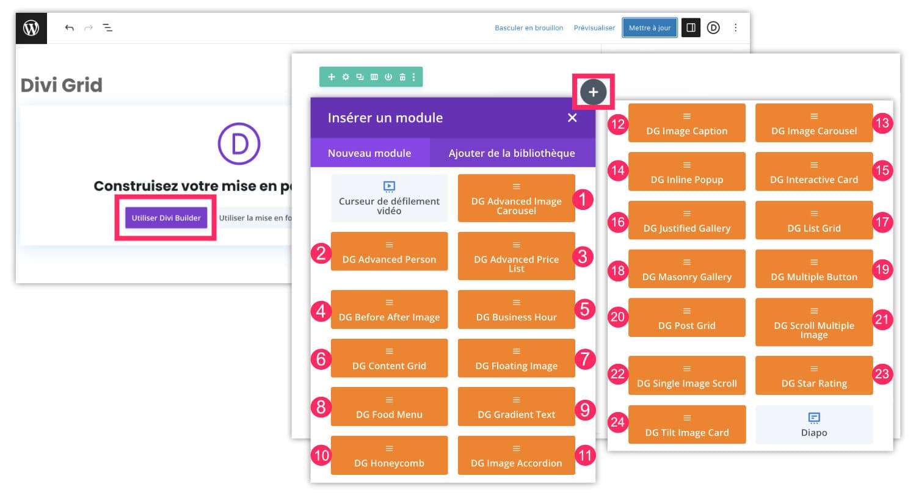Insert the DG Image Carousel module
This screenshot has height=495, width=916.
pos(814,123)
